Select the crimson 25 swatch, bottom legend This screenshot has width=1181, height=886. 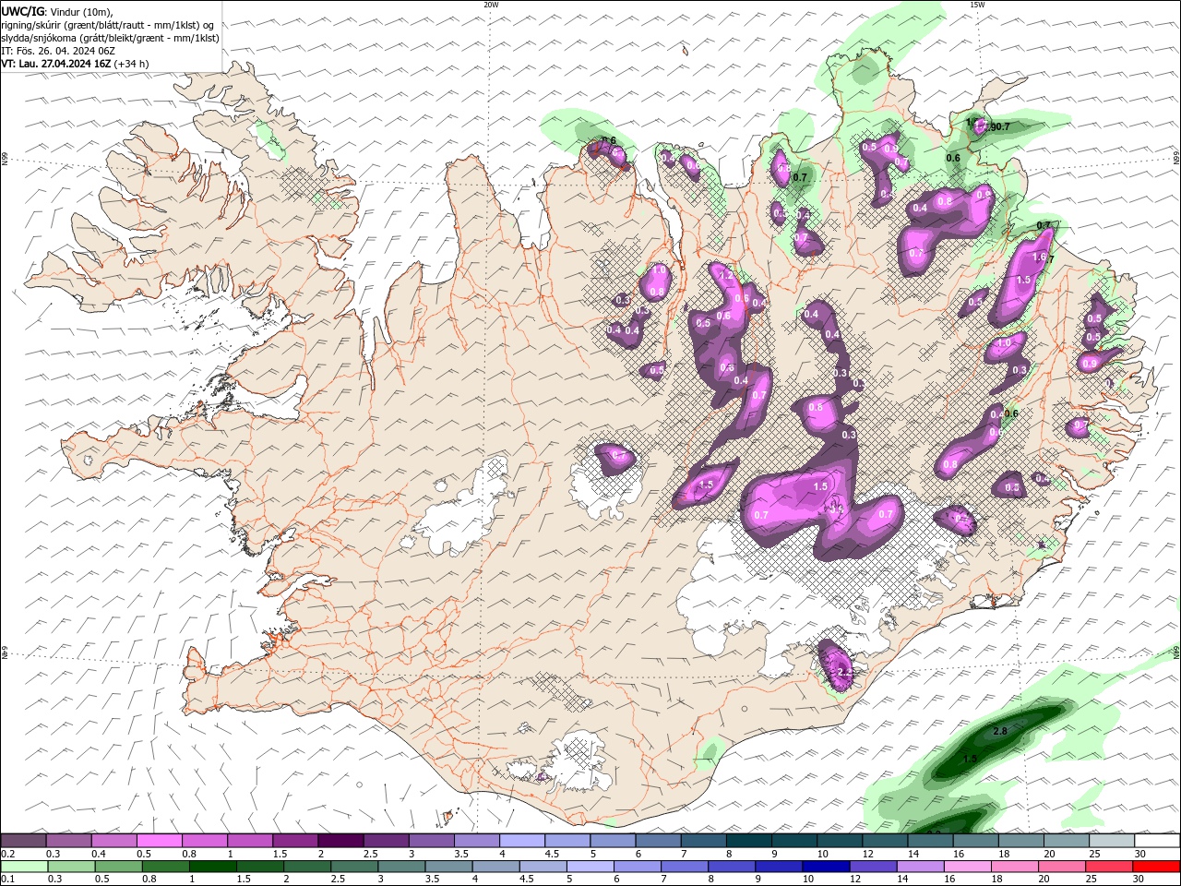click(x=1109, y=867)
